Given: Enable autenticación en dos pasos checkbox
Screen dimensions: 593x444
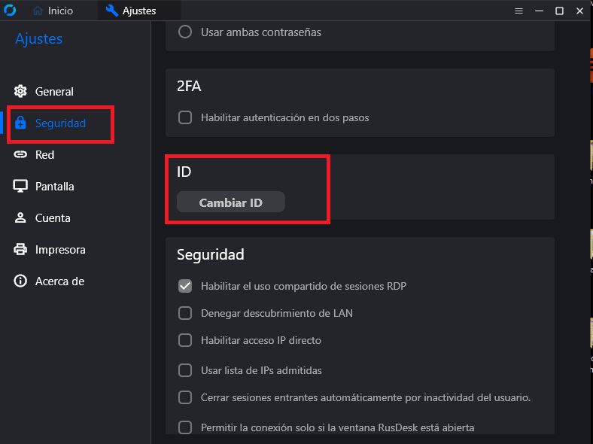Looking at the screenshot, I should point(185,117).
